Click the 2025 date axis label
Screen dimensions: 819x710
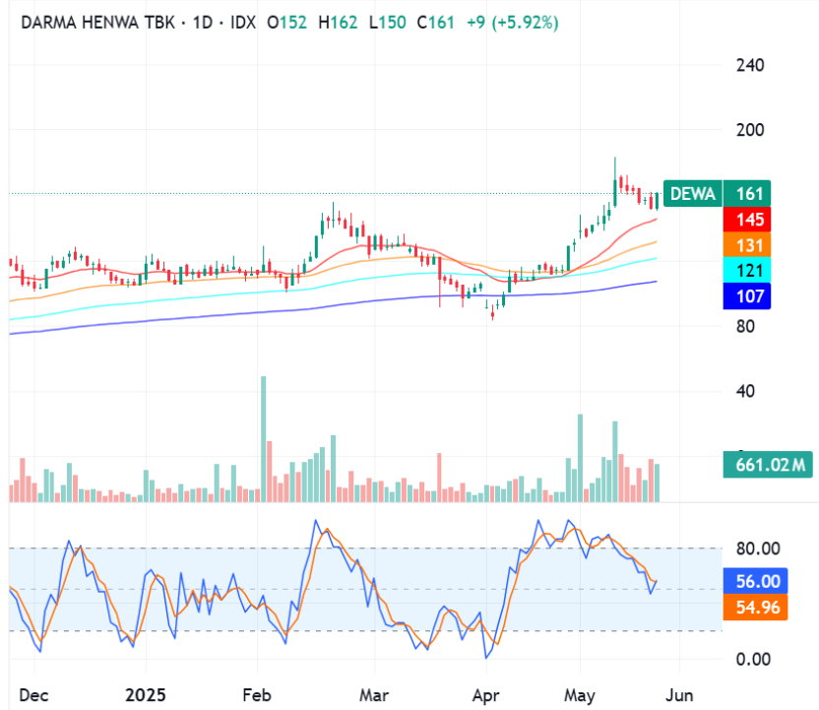tap(146, 695)
